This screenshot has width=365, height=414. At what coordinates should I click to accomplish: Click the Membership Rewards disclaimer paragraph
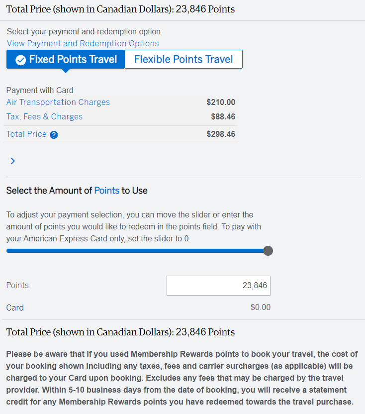pyautogui.click(x=182, y=378)
